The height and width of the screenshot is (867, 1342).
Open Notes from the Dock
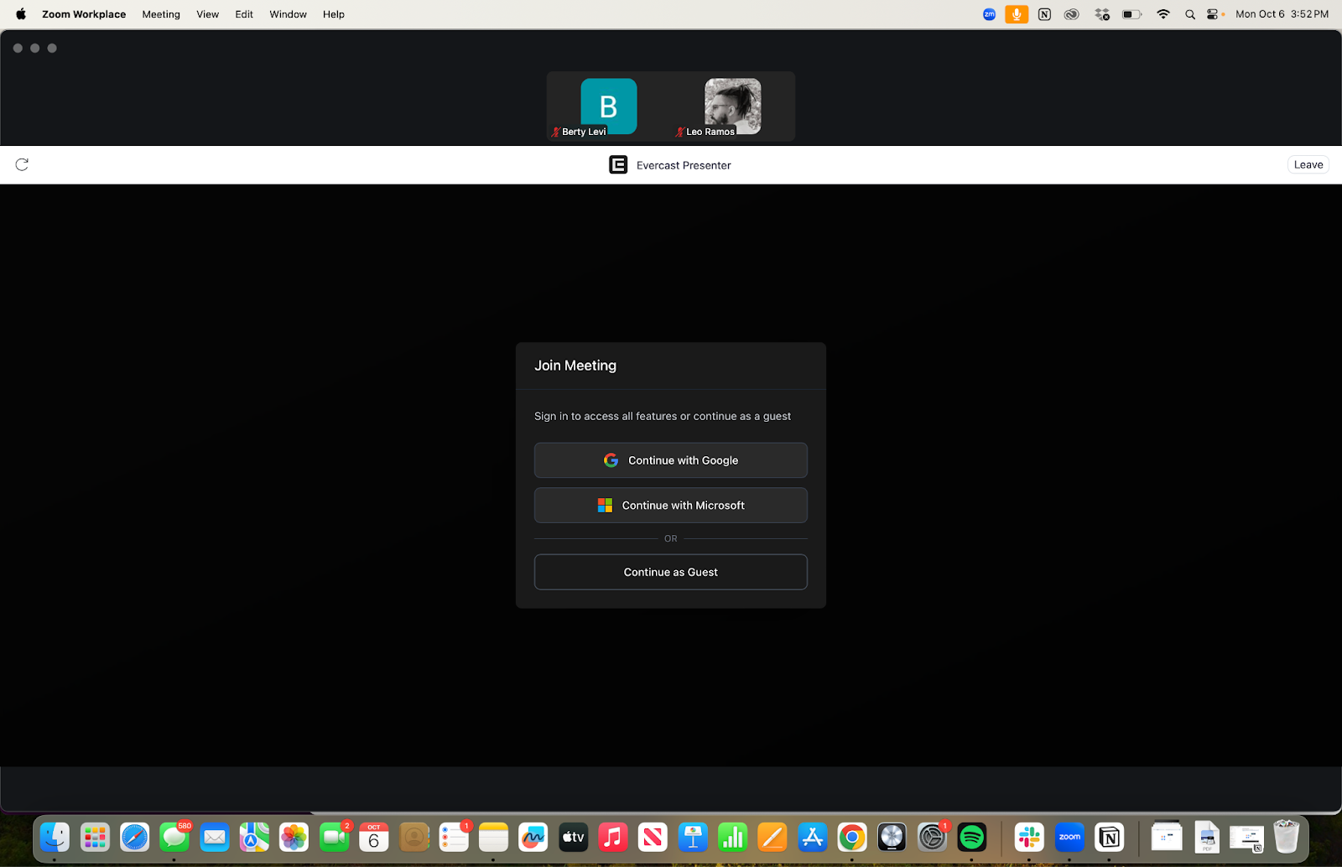point(493,837)
